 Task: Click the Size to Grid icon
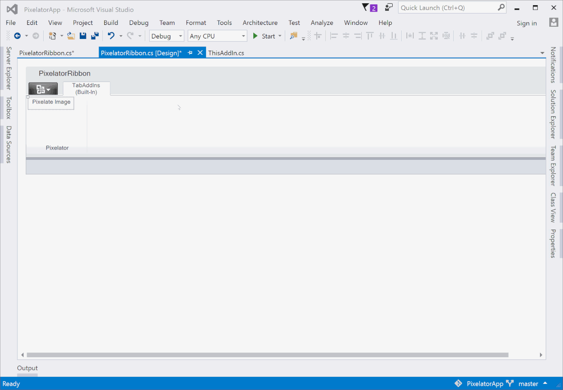[x=446, y=36]
